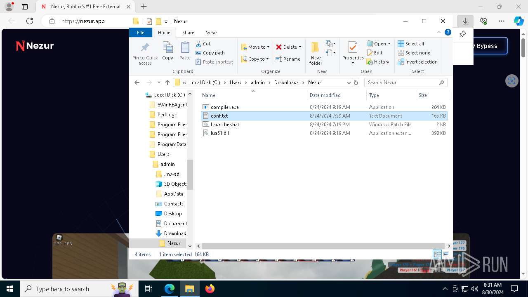This screenshot has height=297, width=528.
Task: Click Select all
Action: (411, 44)
